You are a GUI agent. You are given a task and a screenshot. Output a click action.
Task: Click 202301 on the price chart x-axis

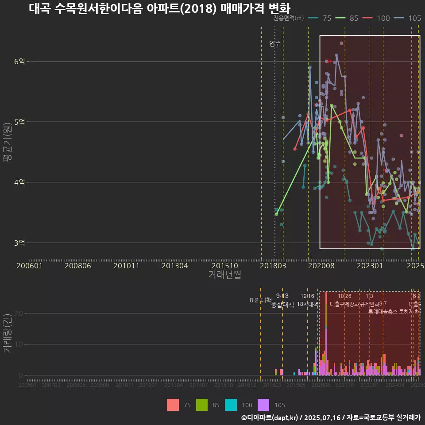[x=370, y=266]
